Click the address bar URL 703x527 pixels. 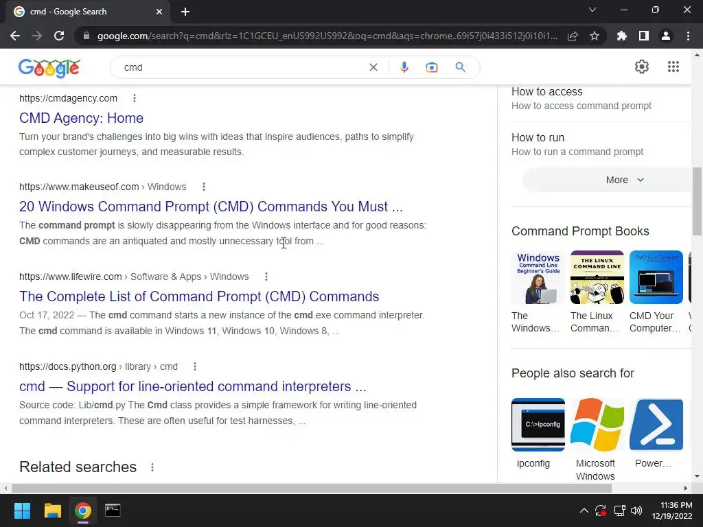coord(327,36)
